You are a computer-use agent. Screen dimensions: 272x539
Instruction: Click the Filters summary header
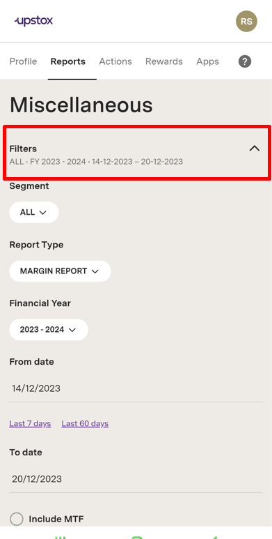coord(137,153)
